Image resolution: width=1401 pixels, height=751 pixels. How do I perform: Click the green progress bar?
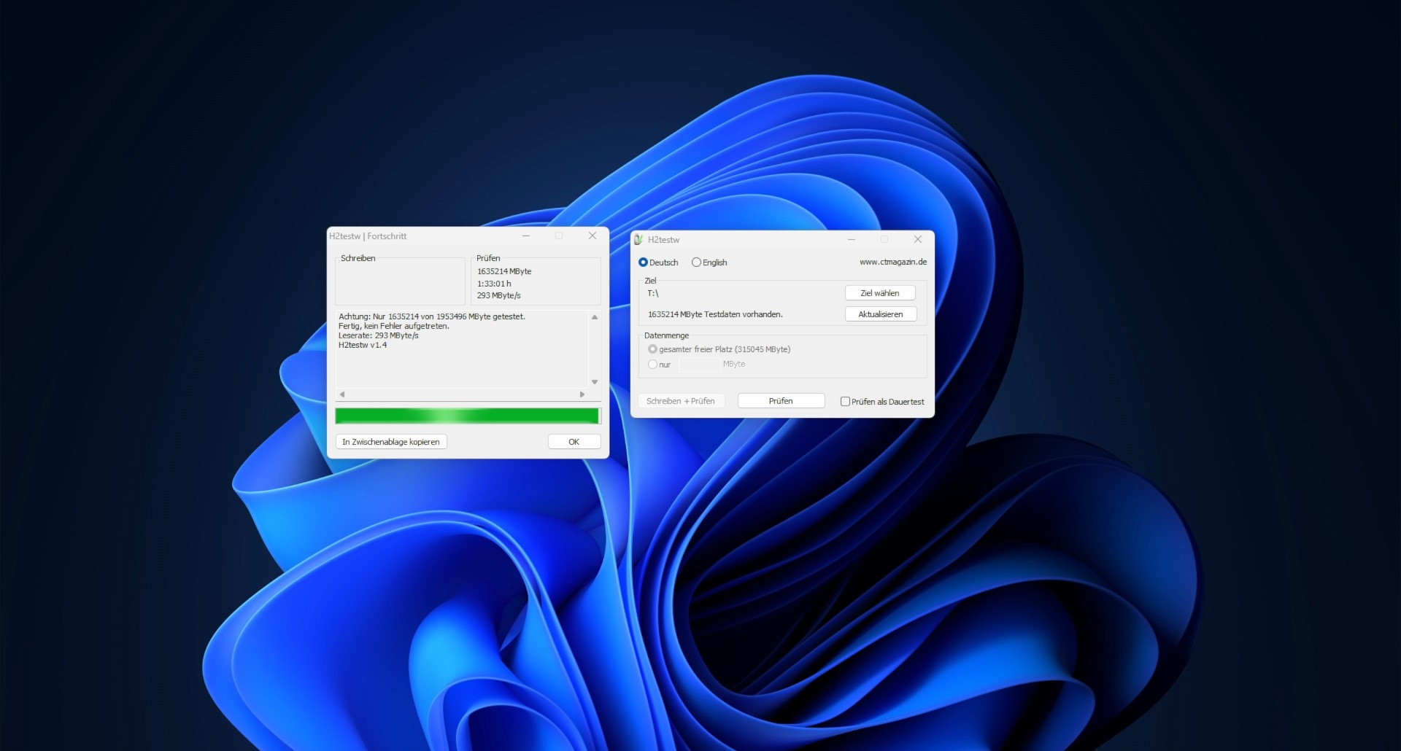click(x=467, y=416)
